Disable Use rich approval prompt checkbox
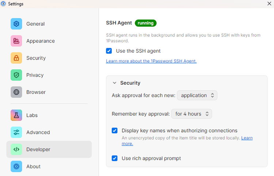 pos(115,158)
